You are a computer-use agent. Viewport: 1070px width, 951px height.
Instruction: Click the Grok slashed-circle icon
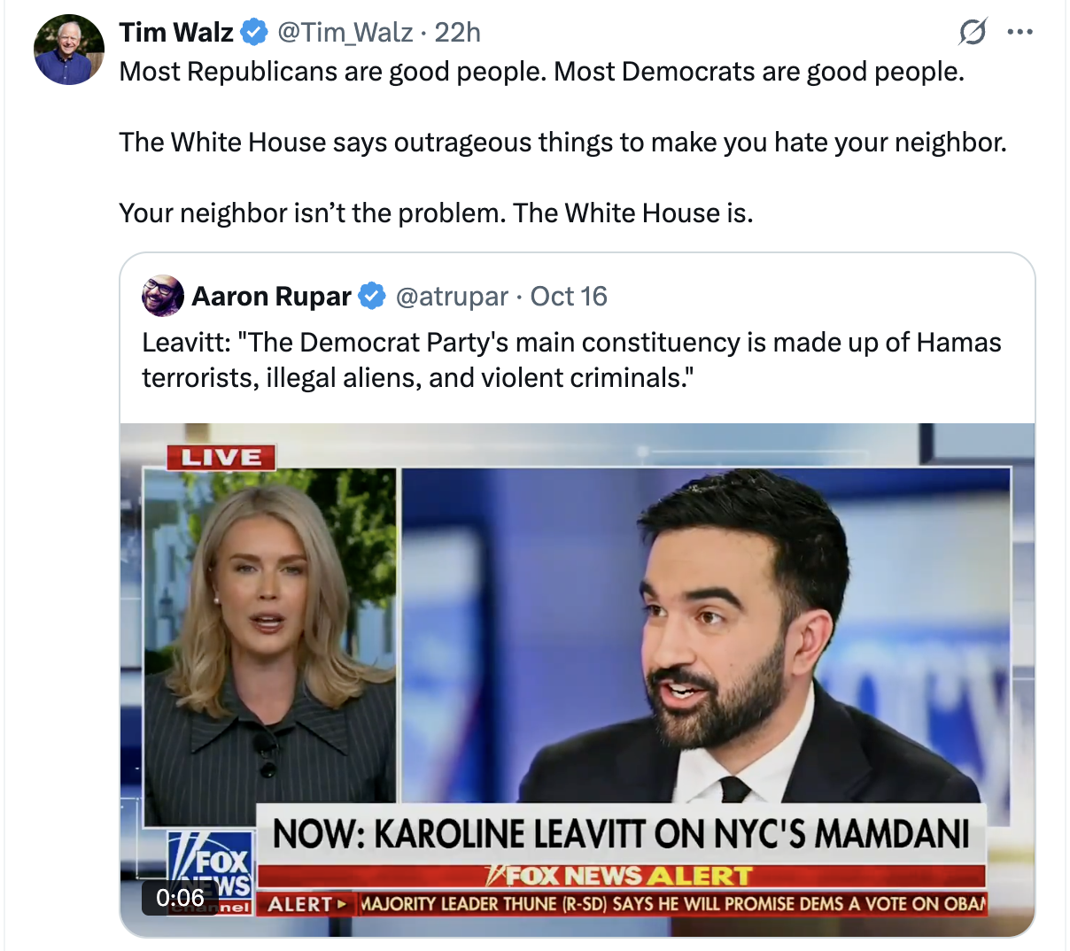(973, 33)
